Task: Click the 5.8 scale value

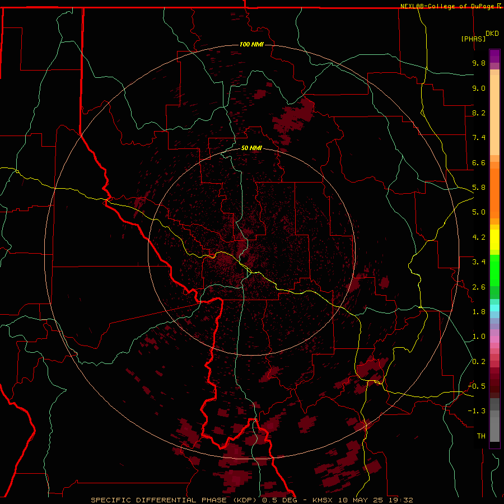Action: pos(479,188)
